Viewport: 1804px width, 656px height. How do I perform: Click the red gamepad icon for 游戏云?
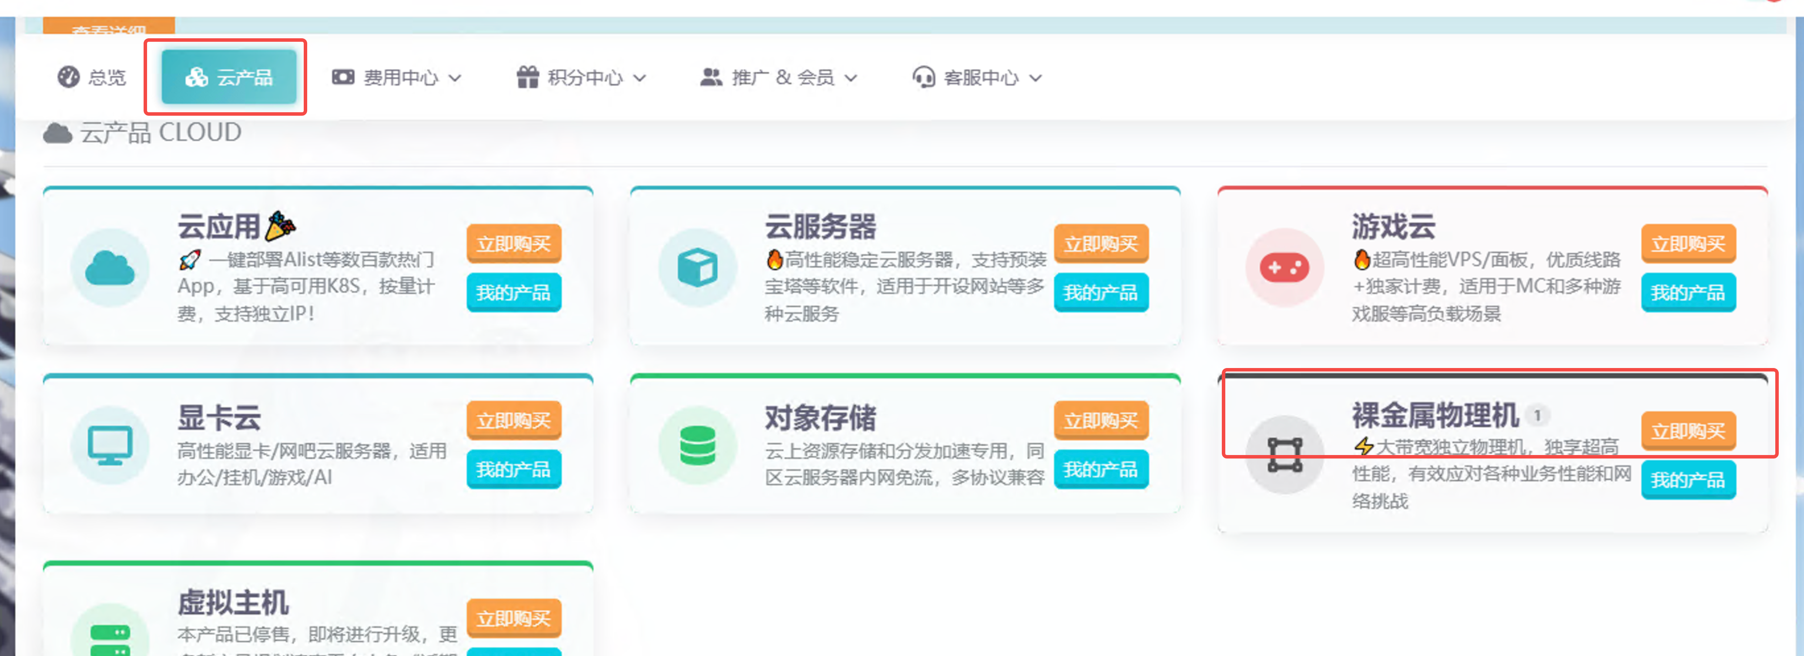[x=1284, y=268]
